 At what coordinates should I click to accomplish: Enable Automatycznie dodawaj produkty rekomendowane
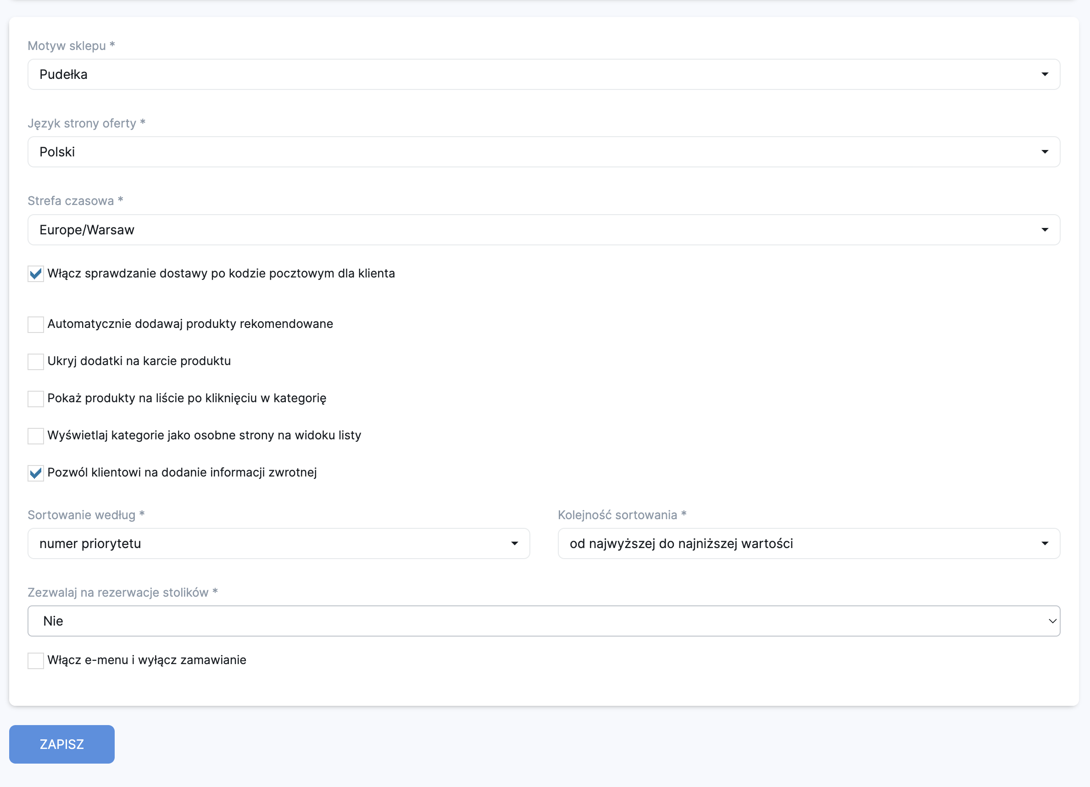click(36, 324)
